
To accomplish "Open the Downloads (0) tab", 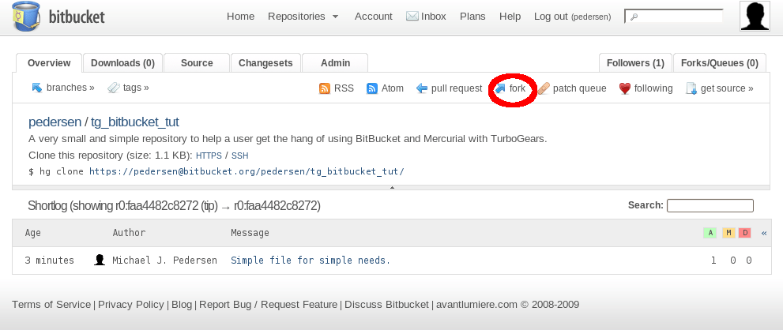I will (x=122, y=63).
